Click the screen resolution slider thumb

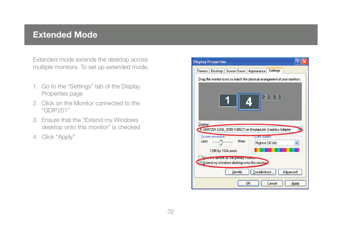click(x=221, y=143)
